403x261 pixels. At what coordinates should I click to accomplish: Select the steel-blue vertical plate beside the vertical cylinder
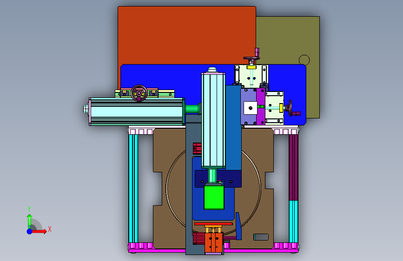point(233,128)
